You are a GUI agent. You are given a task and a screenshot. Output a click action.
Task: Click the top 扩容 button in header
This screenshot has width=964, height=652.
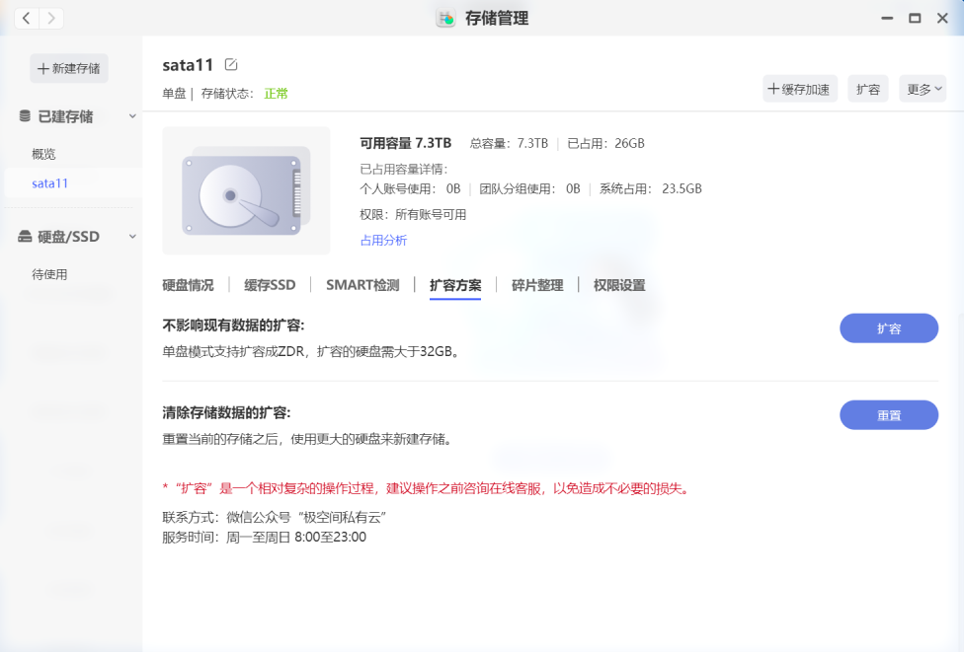(x=868, y=89)
